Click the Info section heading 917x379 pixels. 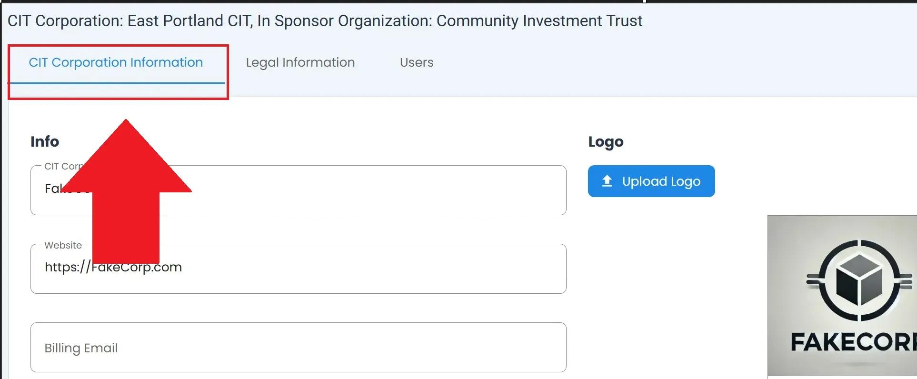45,142
